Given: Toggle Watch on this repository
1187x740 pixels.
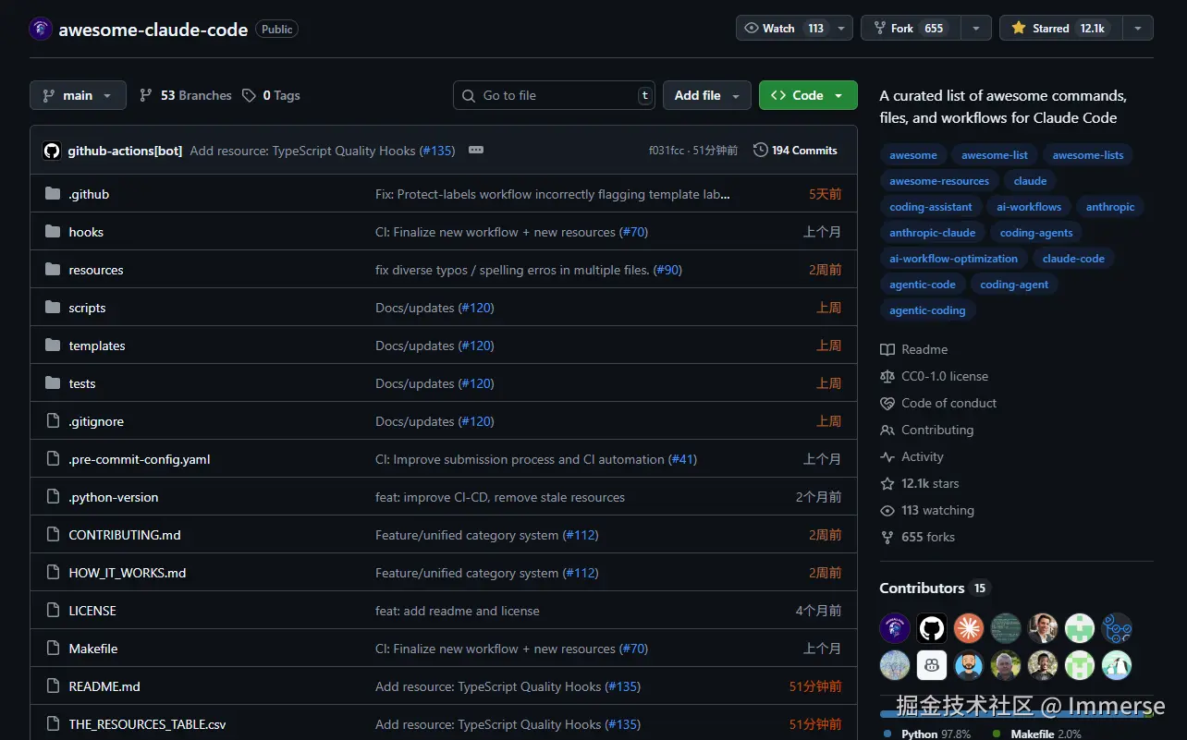Looking at the screenshot, I should (x=782, y=28).
